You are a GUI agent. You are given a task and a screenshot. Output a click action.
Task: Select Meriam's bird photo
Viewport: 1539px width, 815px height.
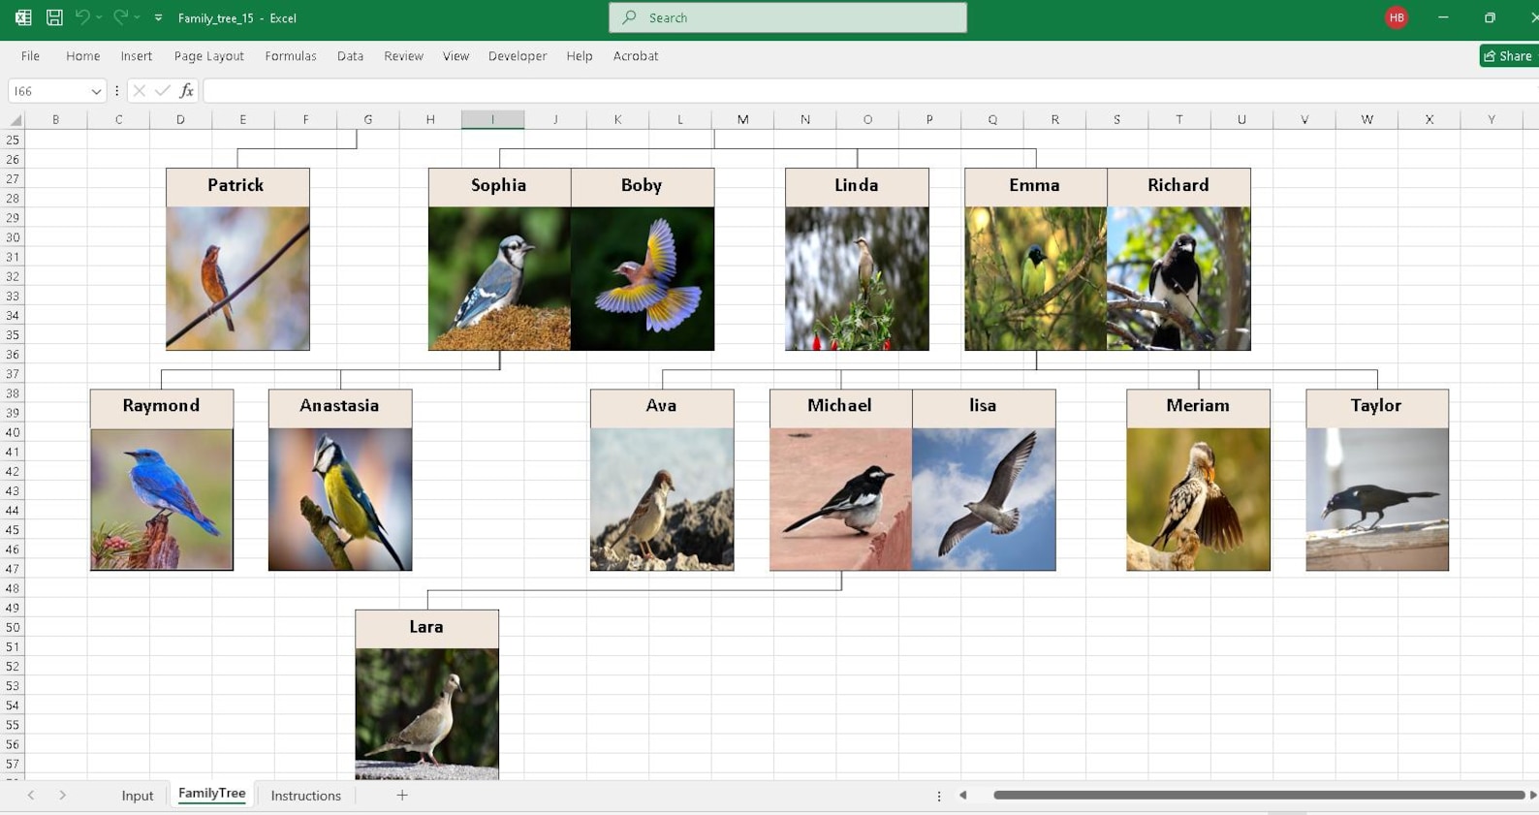(x=1198, y=499)
